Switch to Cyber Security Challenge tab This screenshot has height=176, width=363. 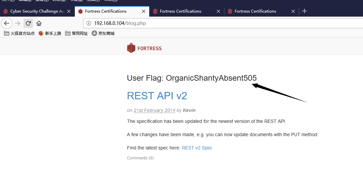[x=35, y=11]
